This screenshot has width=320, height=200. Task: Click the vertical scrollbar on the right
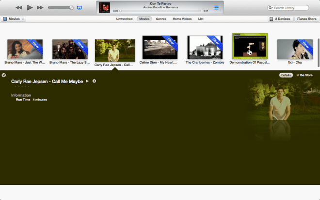[319, 52]
